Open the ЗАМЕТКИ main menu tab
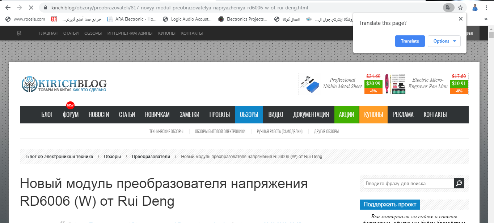This screenshot has height=223, width=494. (x=190, y=115)
